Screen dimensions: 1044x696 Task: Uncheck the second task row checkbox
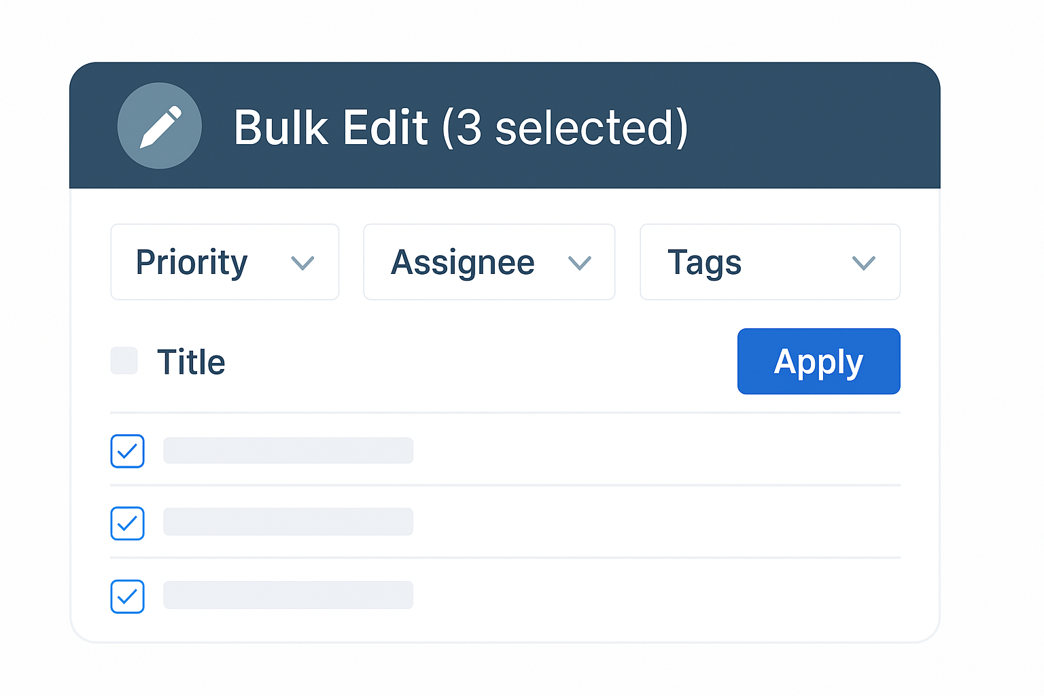coord(127,523)
